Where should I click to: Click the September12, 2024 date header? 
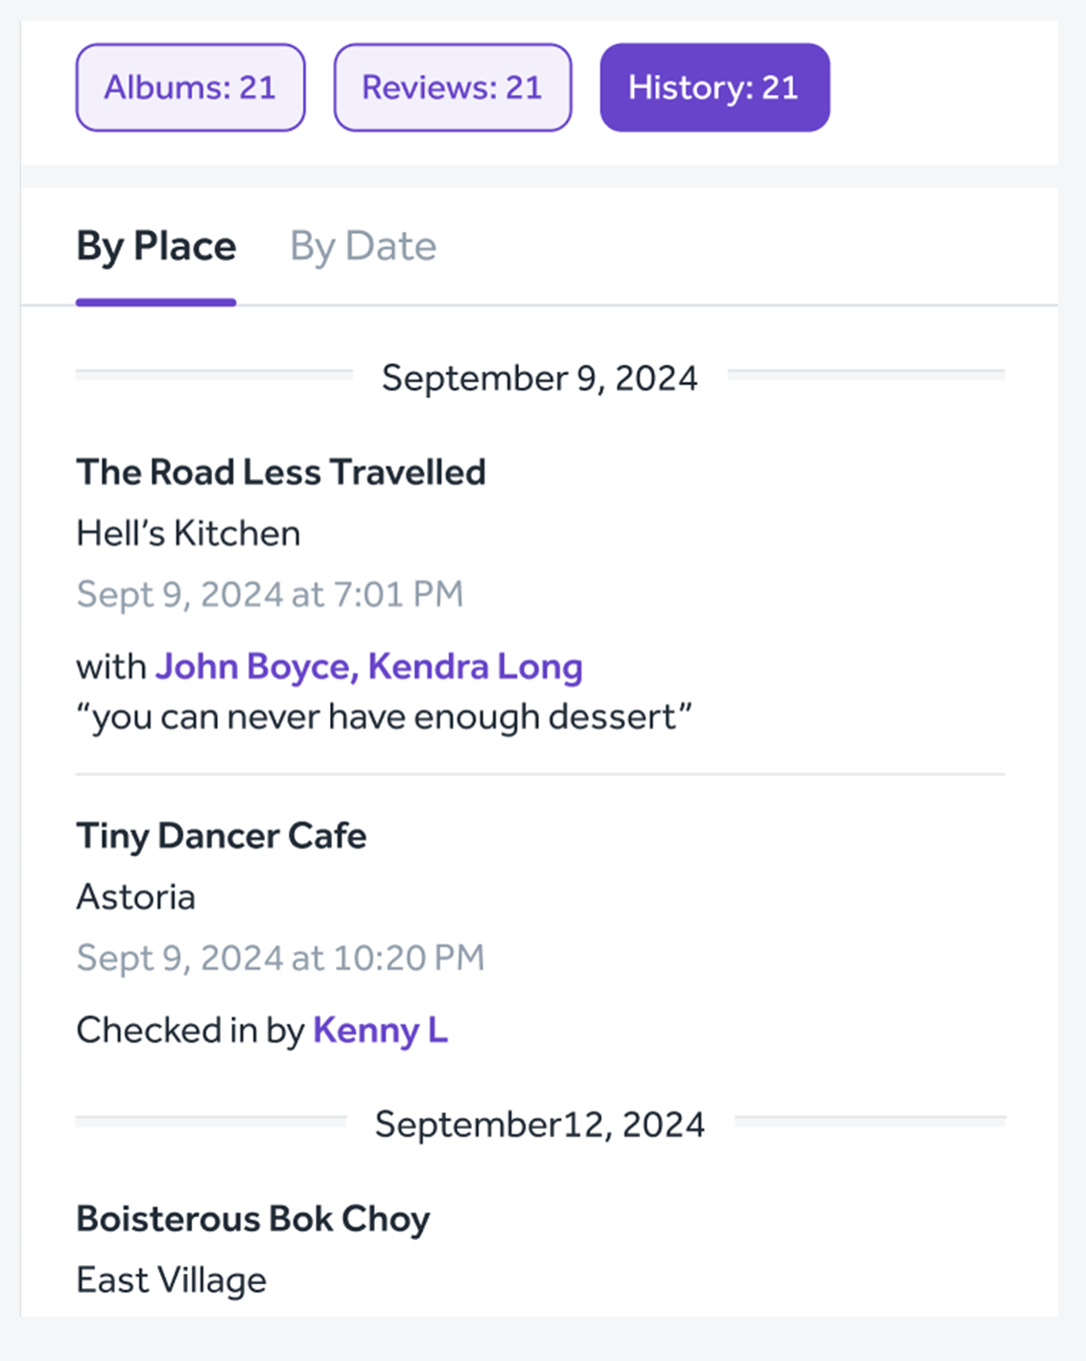point(539,1125)
